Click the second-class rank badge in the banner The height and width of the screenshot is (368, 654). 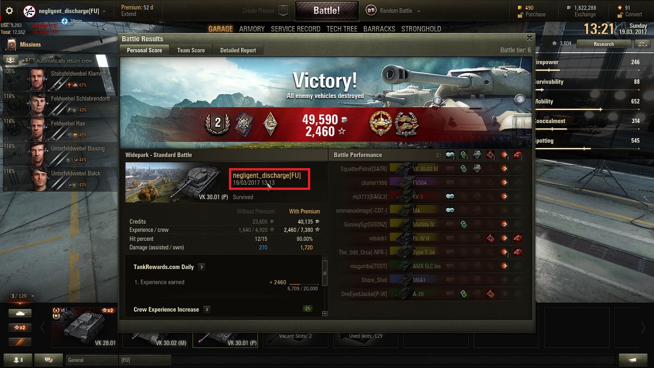218,123
